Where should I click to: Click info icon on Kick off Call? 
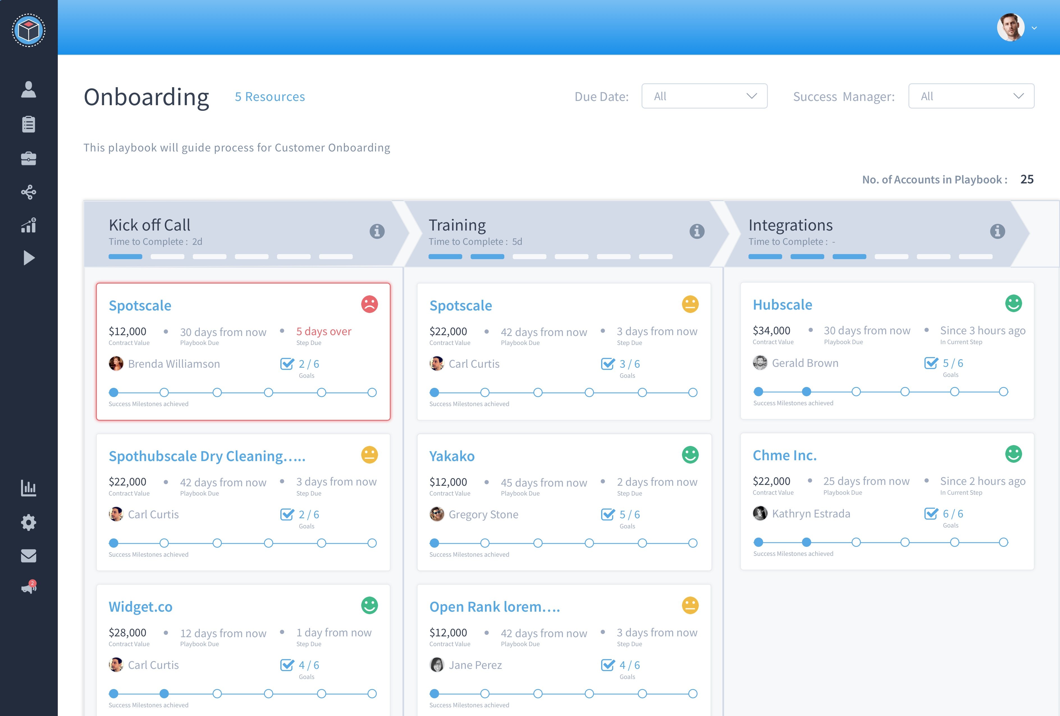[377, 231]
